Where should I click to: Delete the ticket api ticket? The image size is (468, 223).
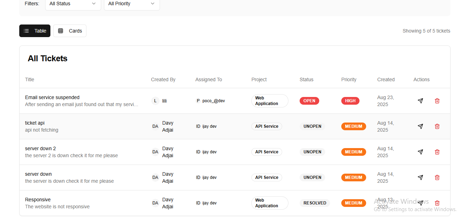(437, 126)
